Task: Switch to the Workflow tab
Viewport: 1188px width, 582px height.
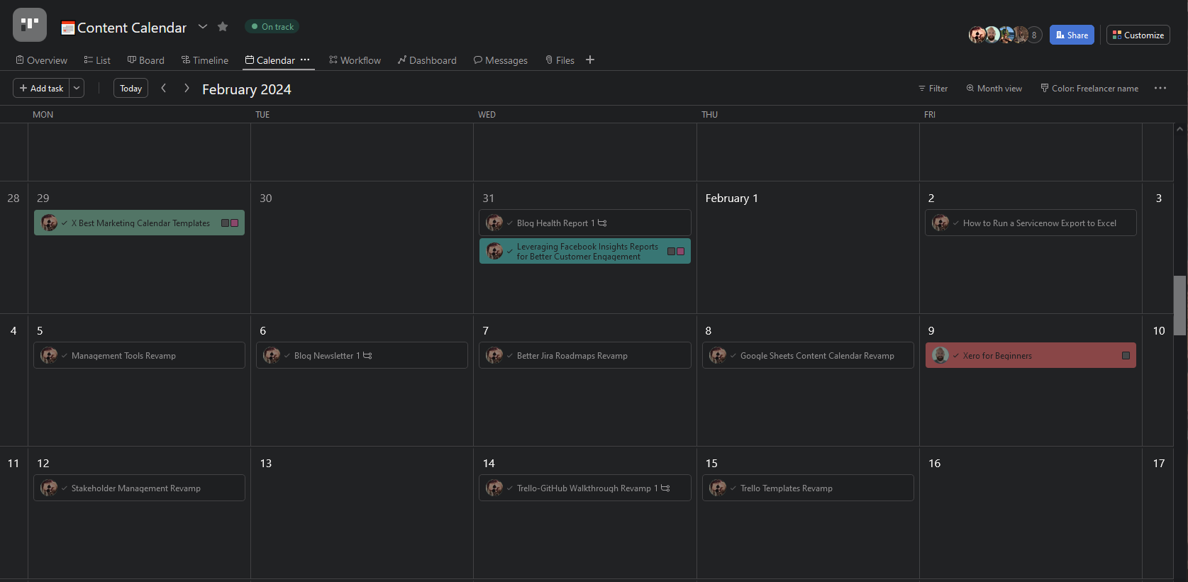Action: coord(355,60)
